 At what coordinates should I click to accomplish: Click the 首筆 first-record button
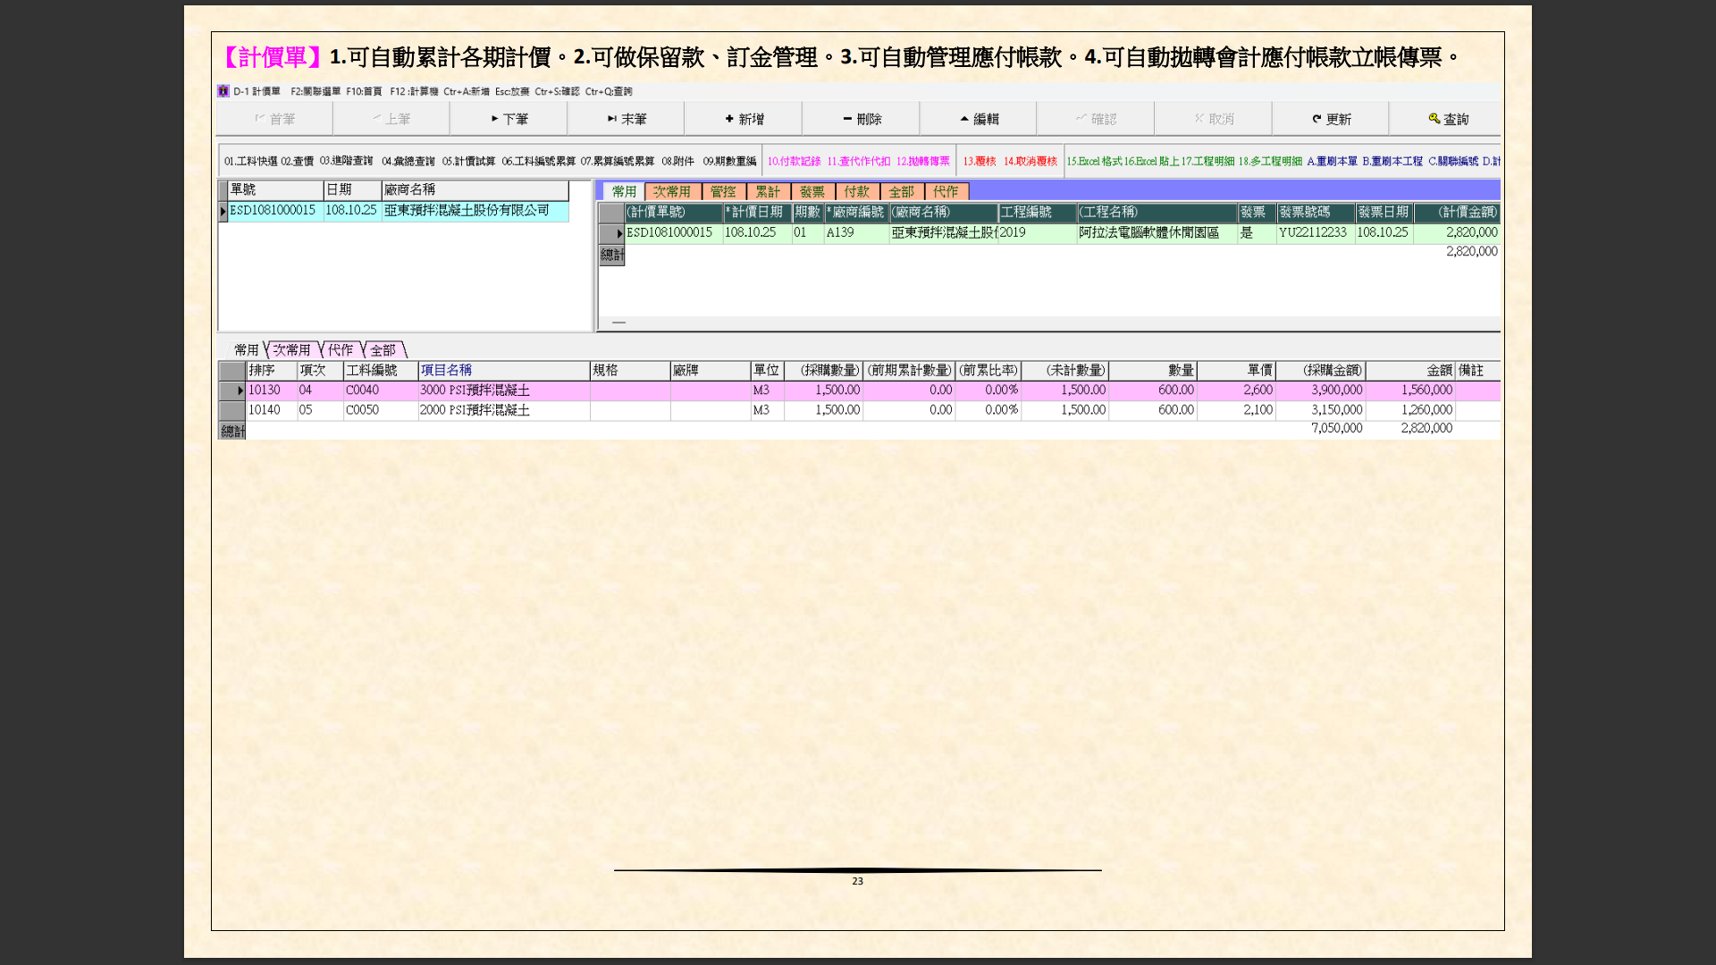coord(274,119)
